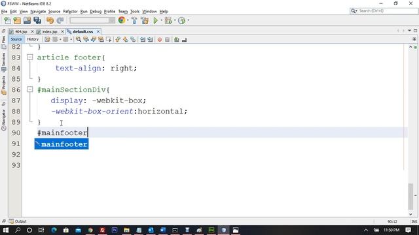Click the Toggle Bookmark icon
The width and height of the screenshot is (419, 235).
pos(133,39)
